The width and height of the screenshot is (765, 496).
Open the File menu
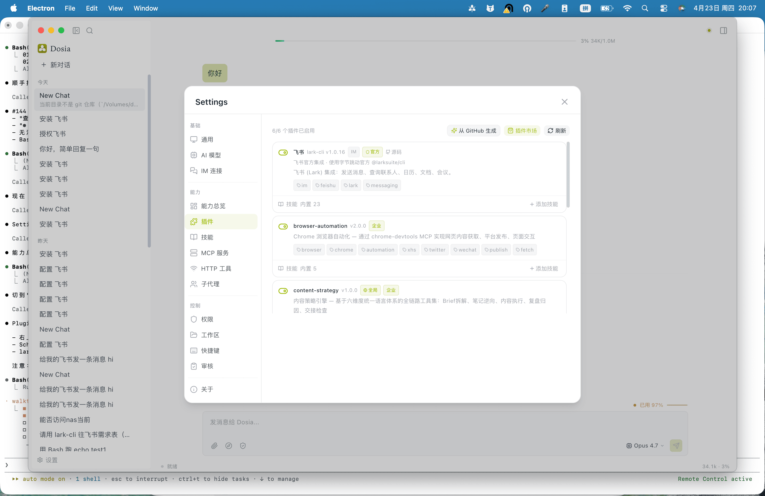coord(70,8)
